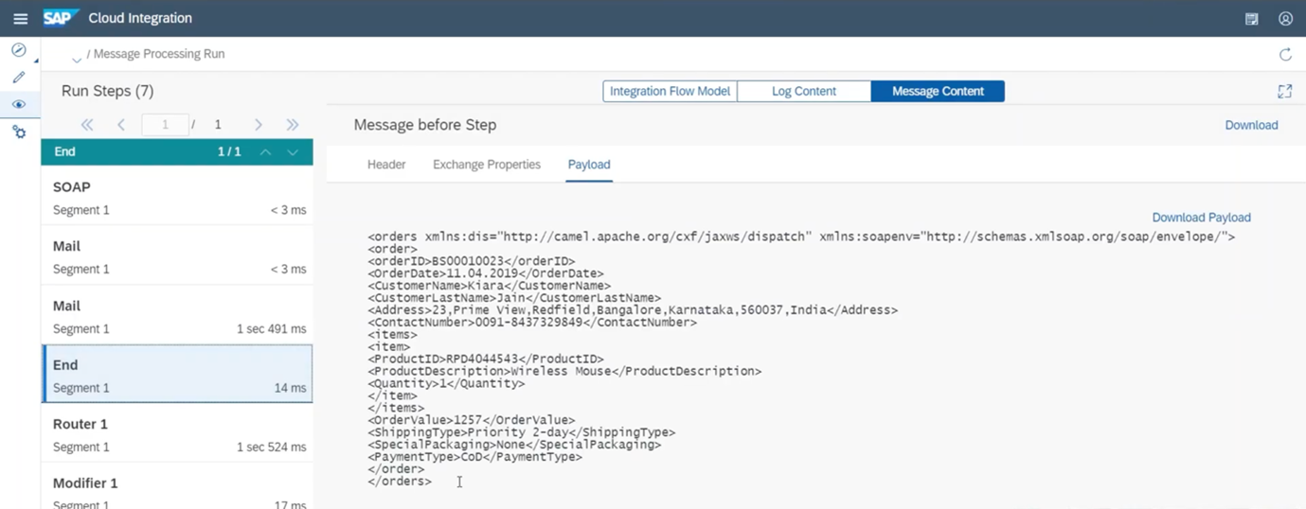Viewport: 1306px width, 509px height.
Task: Click the page number input field
Action: coord(165,125)
